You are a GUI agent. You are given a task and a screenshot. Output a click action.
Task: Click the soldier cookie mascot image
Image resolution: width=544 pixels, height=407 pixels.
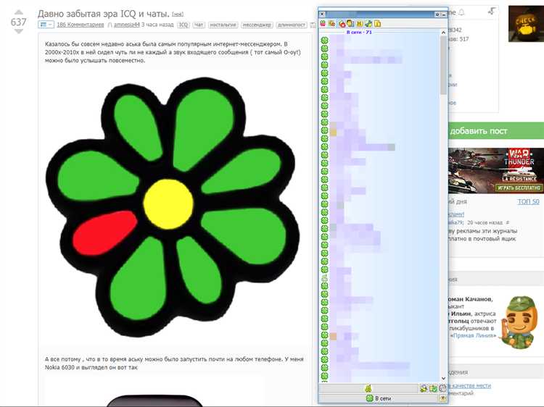point(519,322)
